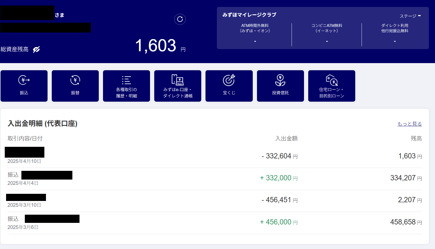Image resolution: width=435 pixels, height=249 pixels.
Task: Click the ステージ status indicator
Action: pyautogui.click(x=410, y=16)
